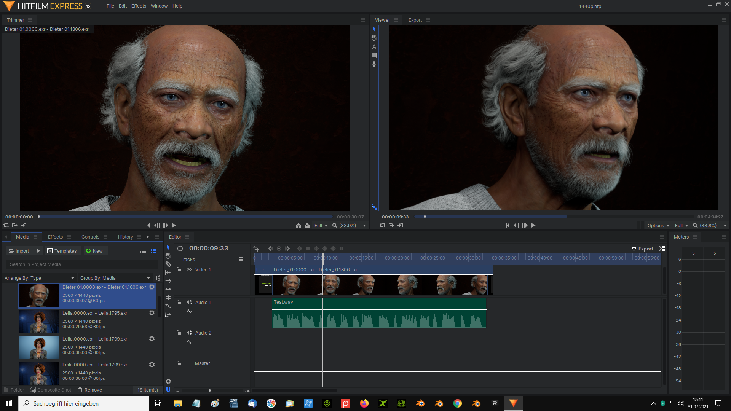
Task: Mute the Audio 2 track
Action: click(189, 333)
